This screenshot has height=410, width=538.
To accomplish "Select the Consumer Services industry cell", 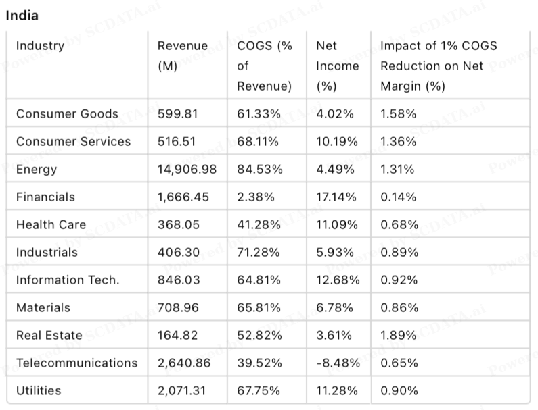I will tap(73, 142).
